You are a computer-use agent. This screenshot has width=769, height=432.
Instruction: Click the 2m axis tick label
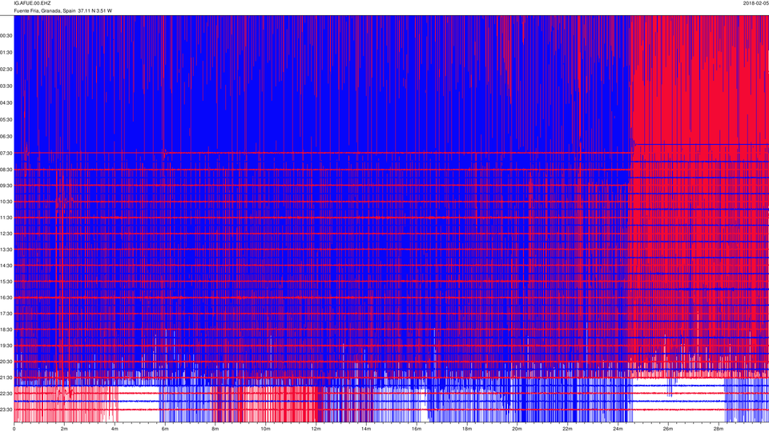click(64, 429)
